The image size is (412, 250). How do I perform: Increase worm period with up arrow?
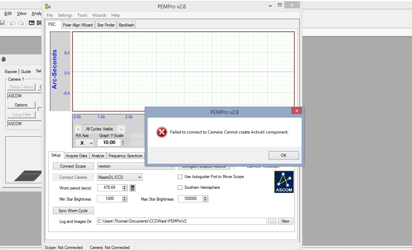point(125,186)
